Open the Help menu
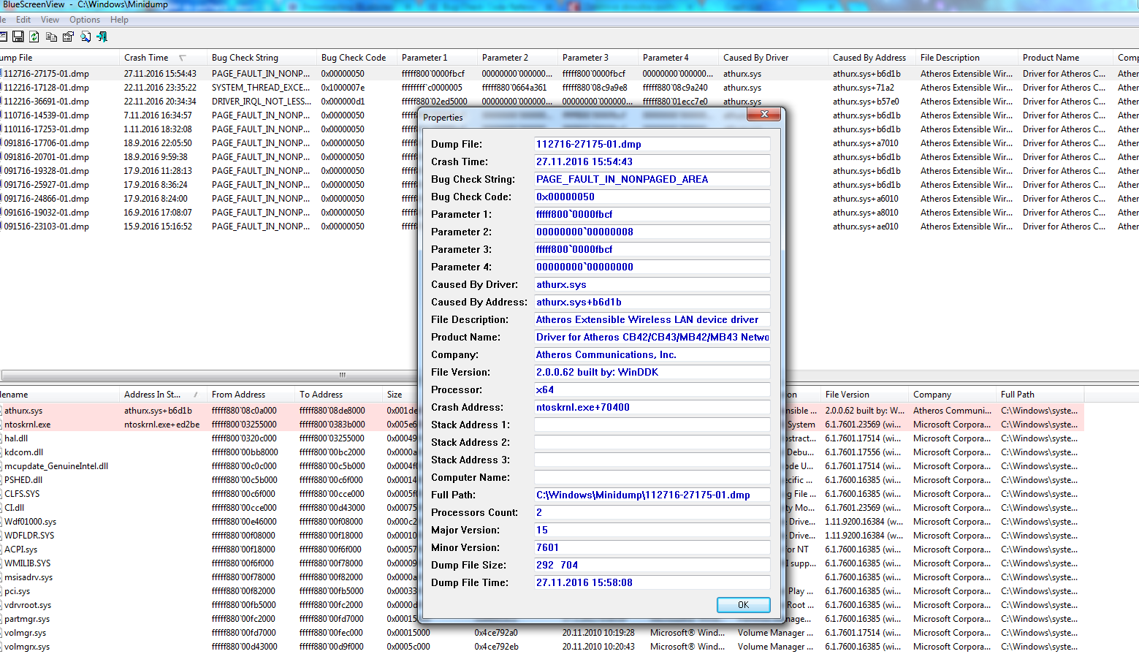 [x=119, y=20]
